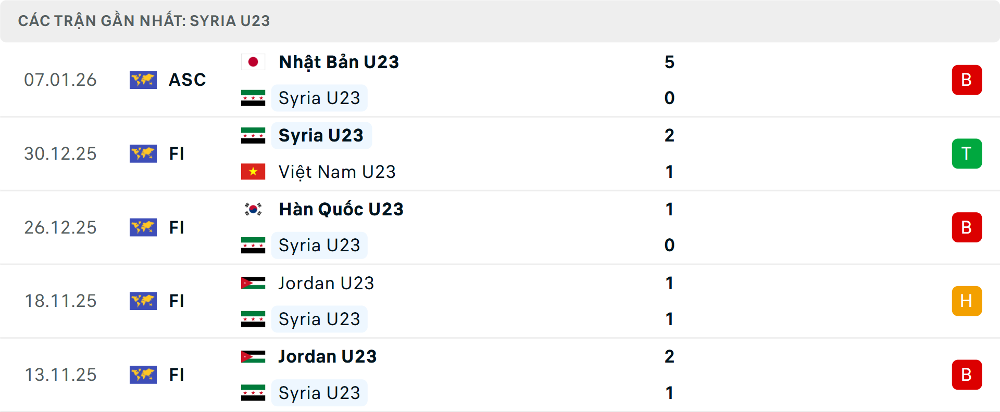Image resolution: width=1000 pixels, height=412 pixels.
Task: Open the Nhật Bản U23 team link
Action: coord(339,62)
